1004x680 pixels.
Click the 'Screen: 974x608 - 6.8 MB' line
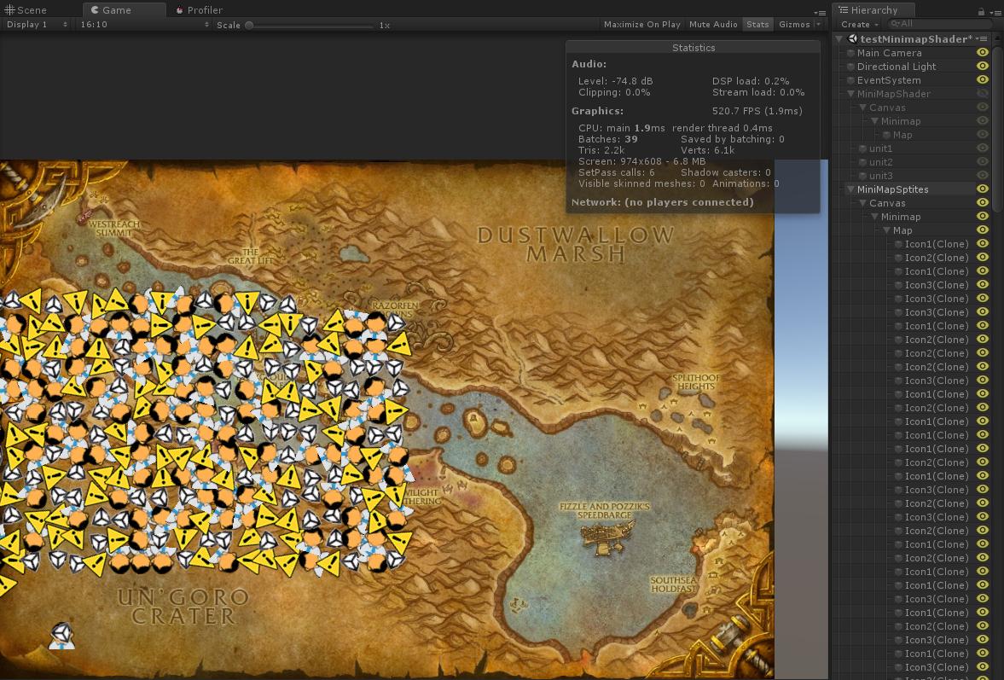click(641, 161)
